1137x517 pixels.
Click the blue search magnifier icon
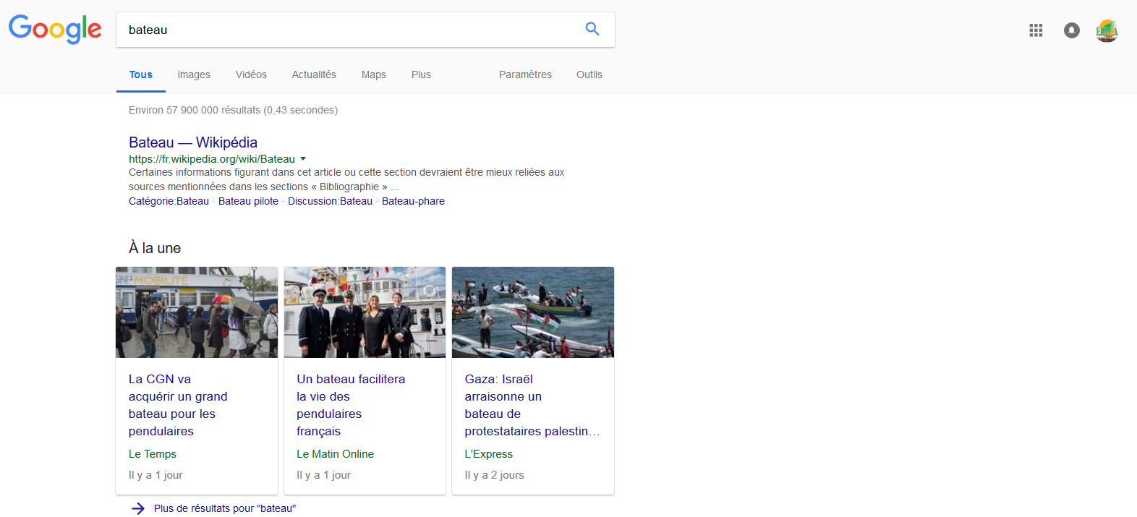[592, 29]
